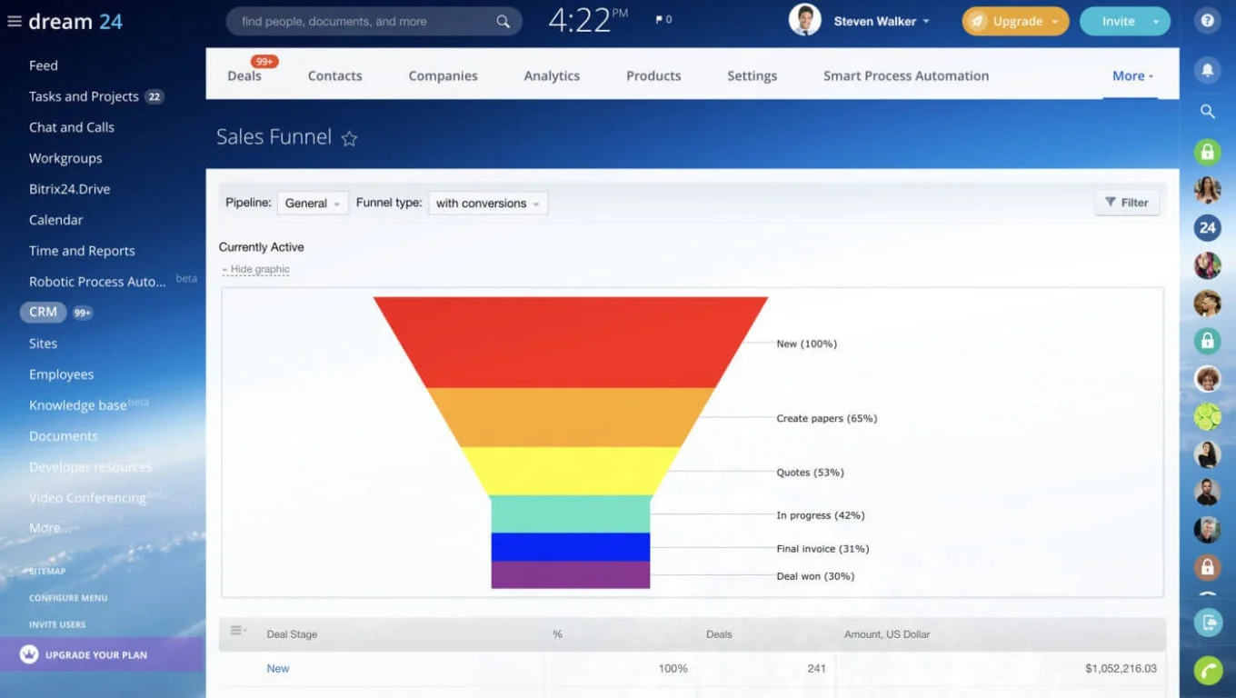Expand the More navigation menu
Screen dimensions: 1236x698
pos(1131,75)
